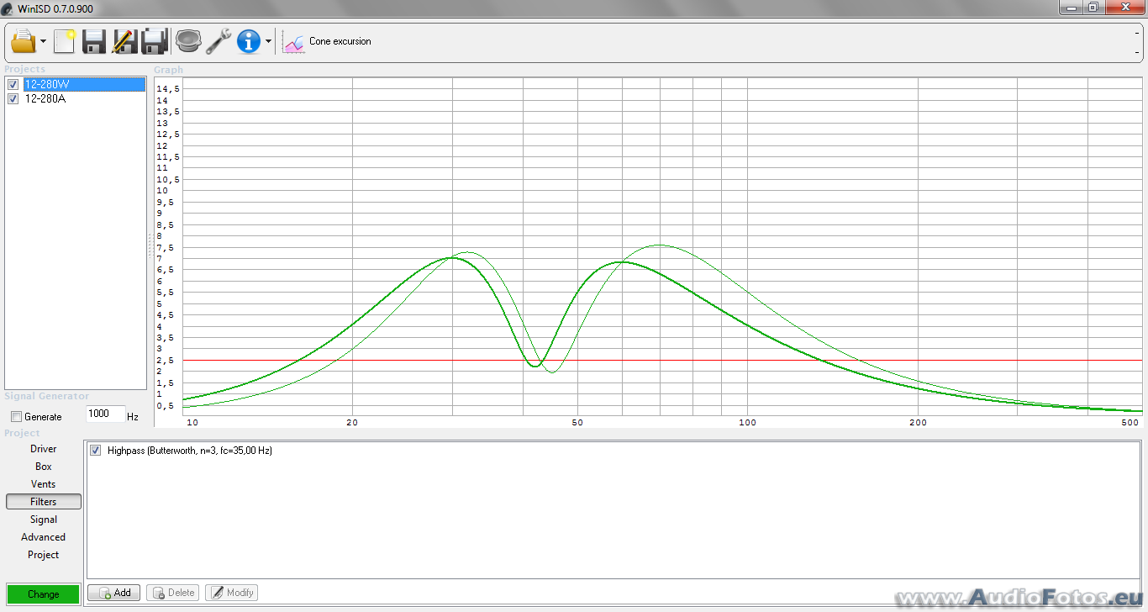This screenshot has height=612, width=1148.
Task: Create a new project with the blank page icon
Action: 64,41
